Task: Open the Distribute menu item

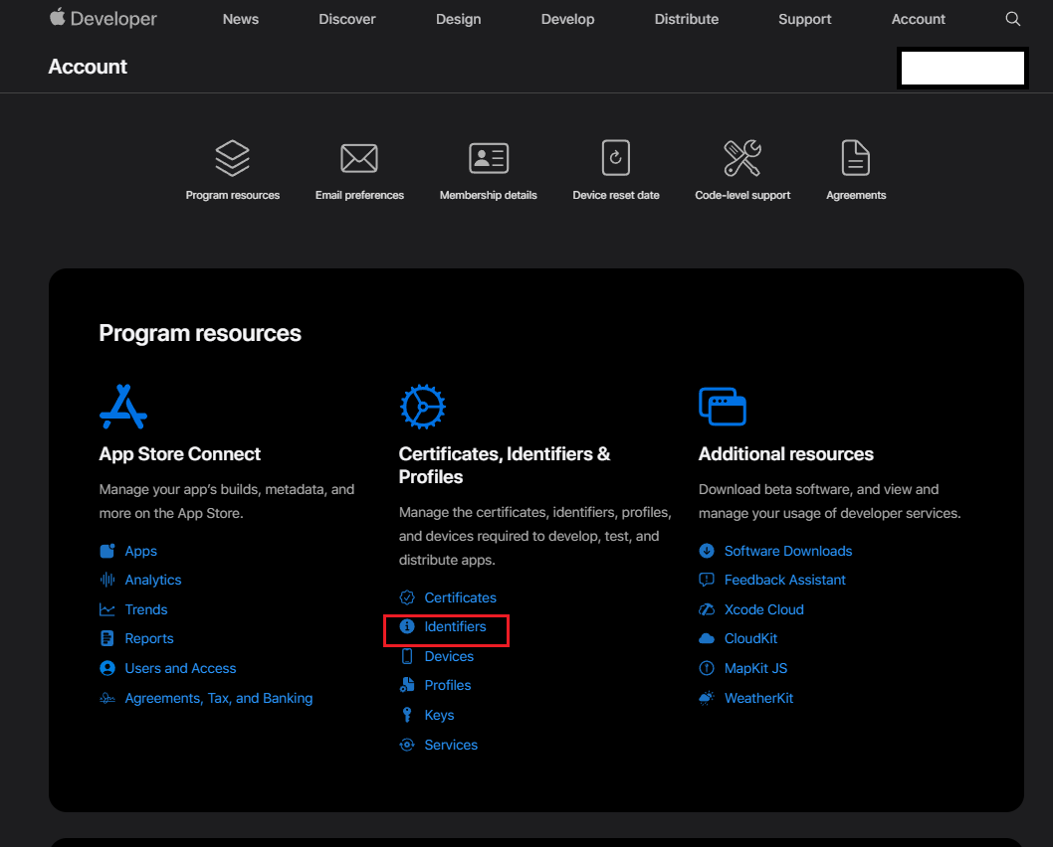Action: pyautogui.click(x=687, y=19)
